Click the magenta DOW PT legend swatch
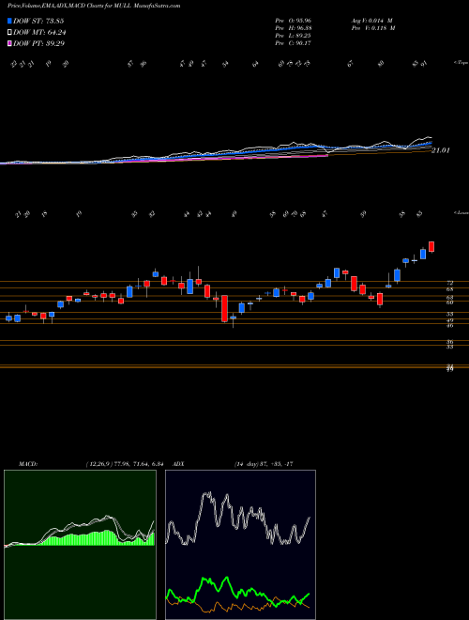Image resolution: width=469 pixels, height=620 pixels. point(10,43)
